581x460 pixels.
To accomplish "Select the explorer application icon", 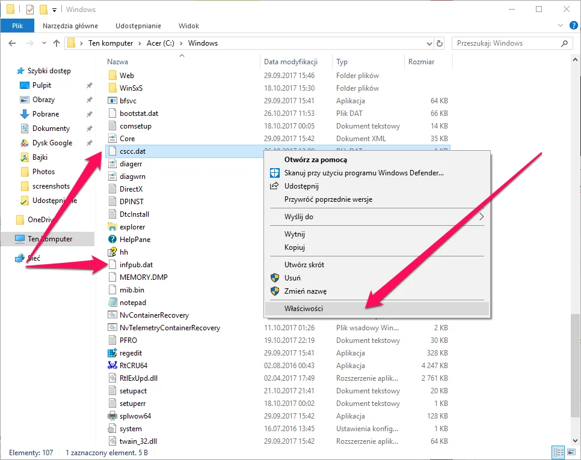I will point(112,227).
